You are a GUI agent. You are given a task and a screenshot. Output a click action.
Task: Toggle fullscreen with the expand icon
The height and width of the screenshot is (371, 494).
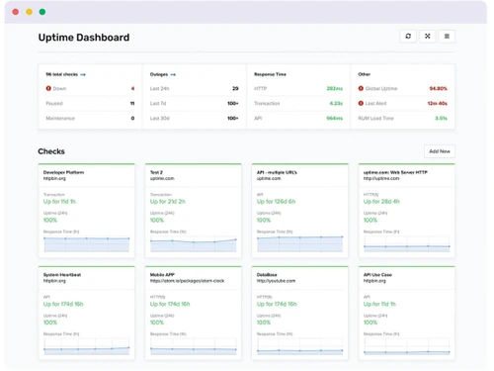pos(428,37)
